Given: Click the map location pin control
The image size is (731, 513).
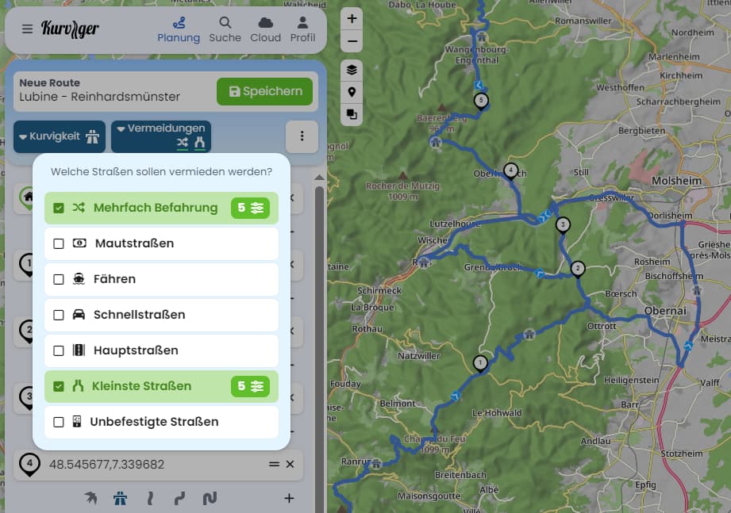Looking at the screenshot, I should pos(352,92).
